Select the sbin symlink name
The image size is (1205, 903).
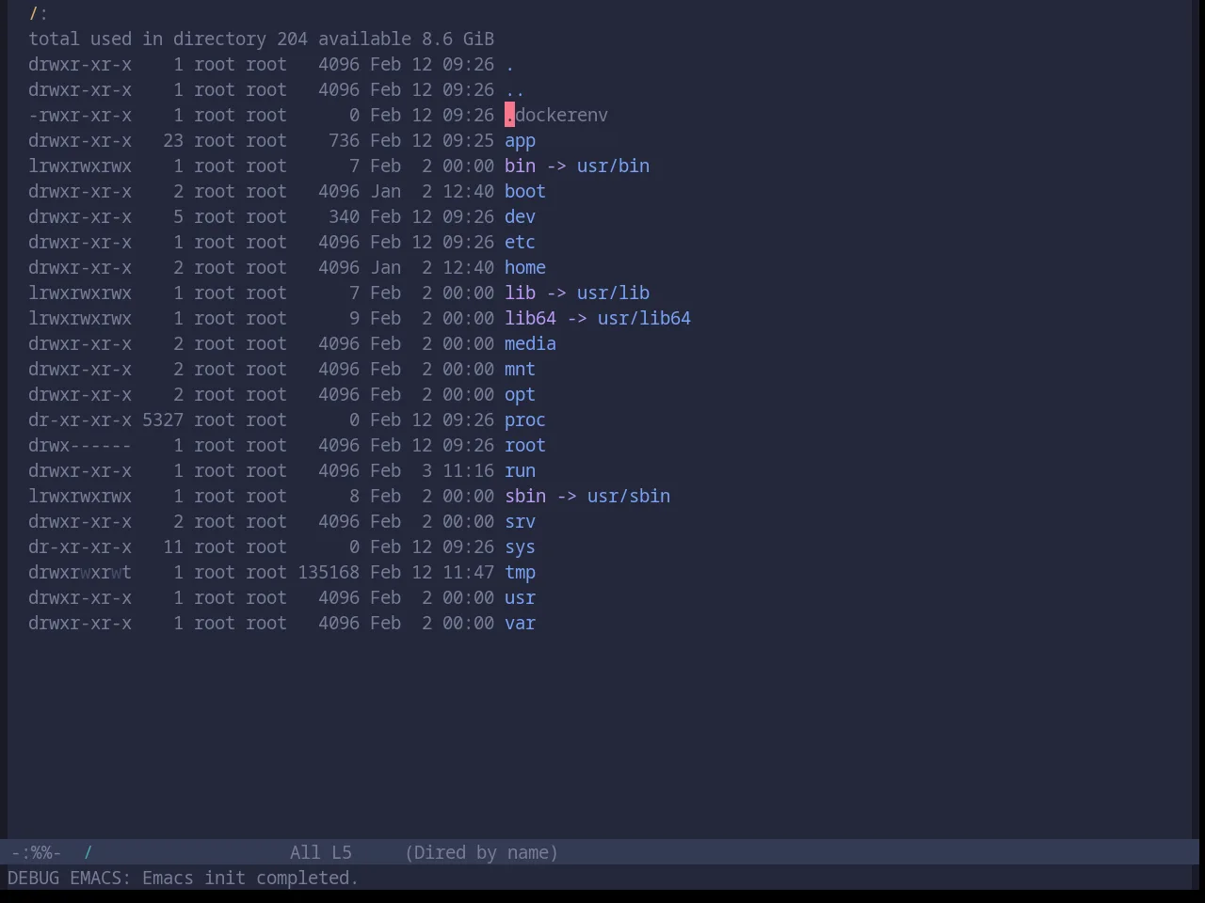(525, 496)
